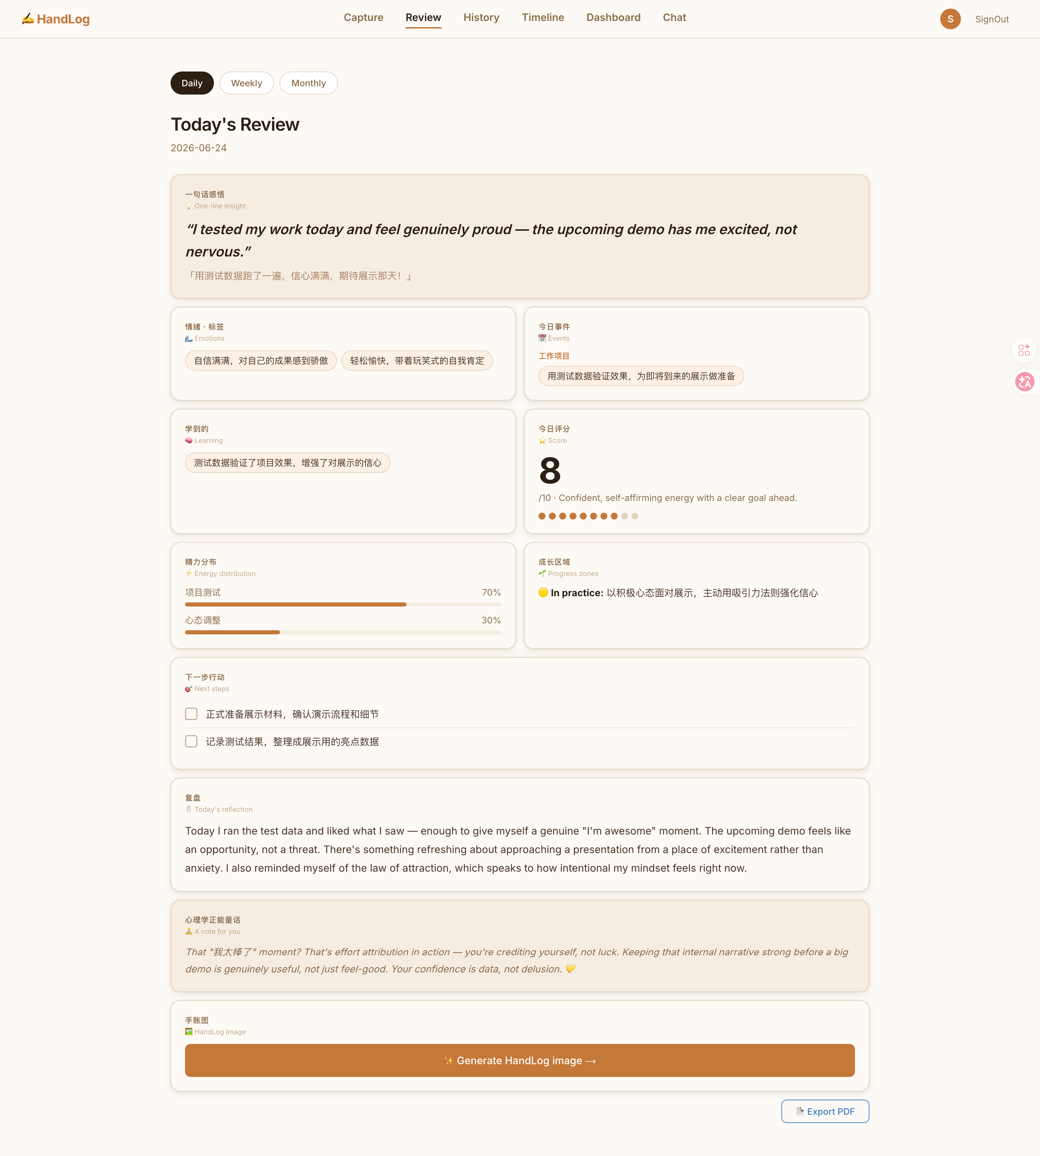Click the HandLog logo icon
Image resolution: width=1040 pixels, height=1156 pixels.
point(28,19)
